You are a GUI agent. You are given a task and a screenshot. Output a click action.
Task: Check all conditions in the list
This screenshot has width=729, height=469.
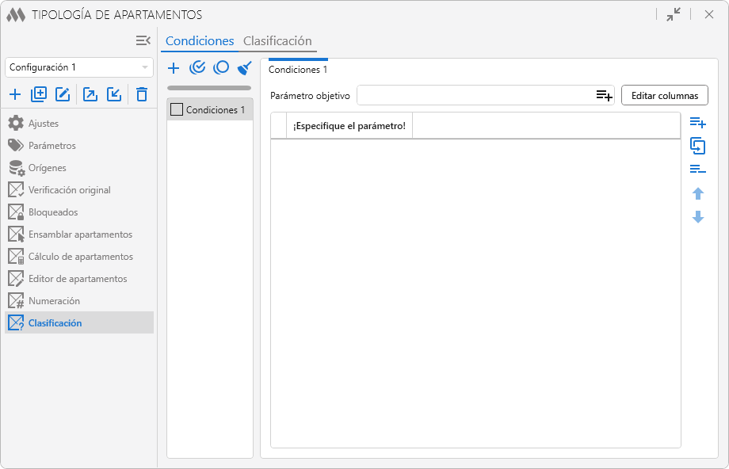click(x=198, y=68)
